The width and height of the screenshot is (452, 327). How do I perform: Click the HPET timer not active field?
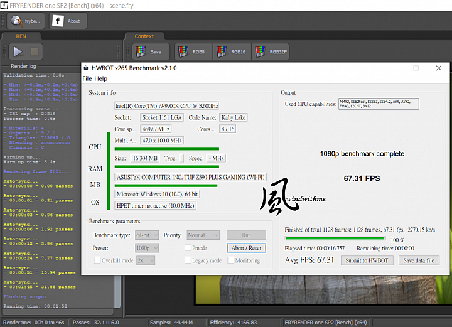coord(156,206)
